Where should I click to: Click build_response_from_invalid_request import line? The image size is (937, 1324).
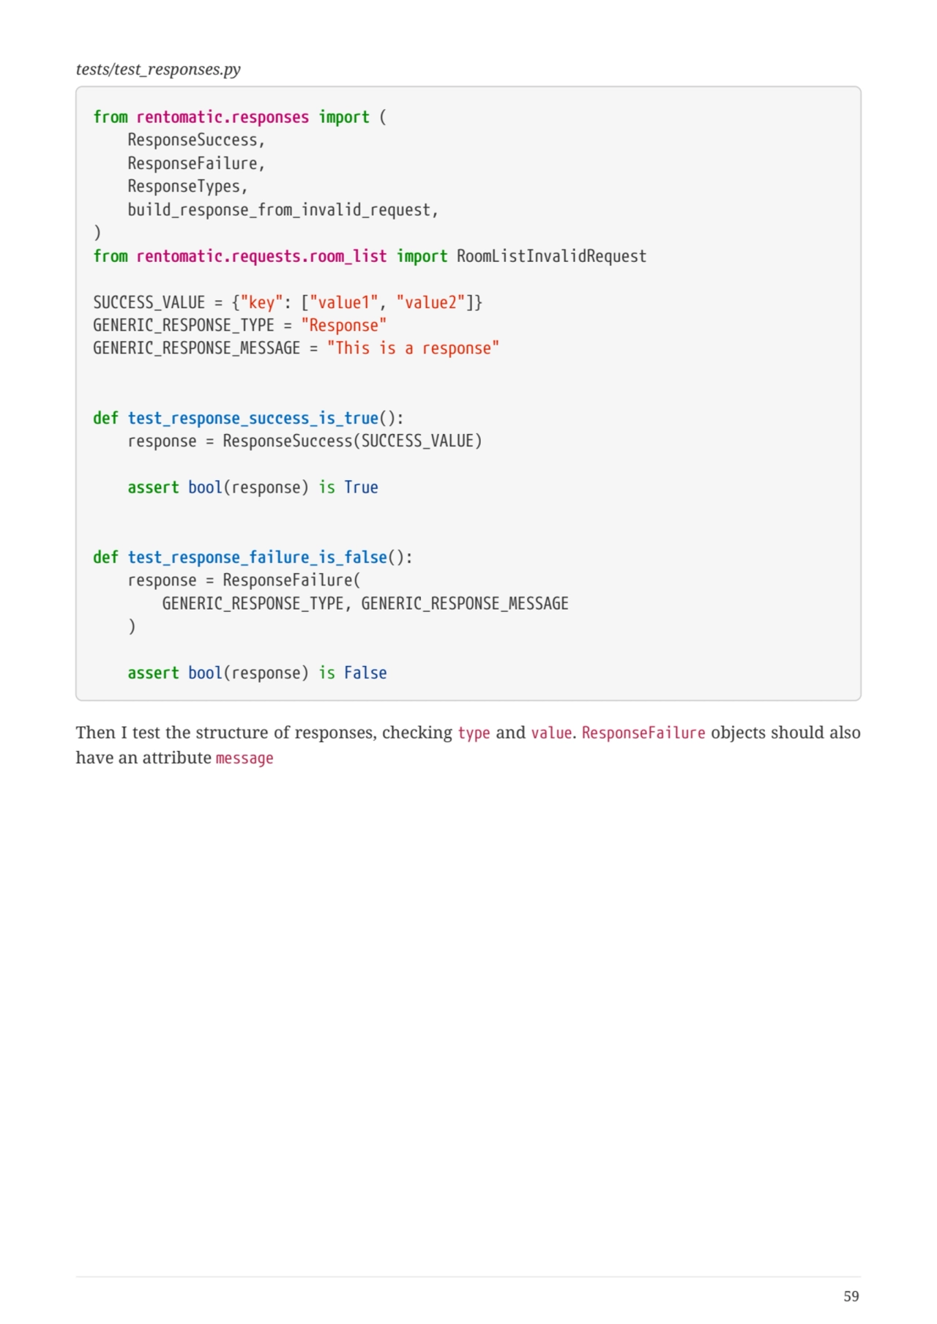click(x=283, y=210)
